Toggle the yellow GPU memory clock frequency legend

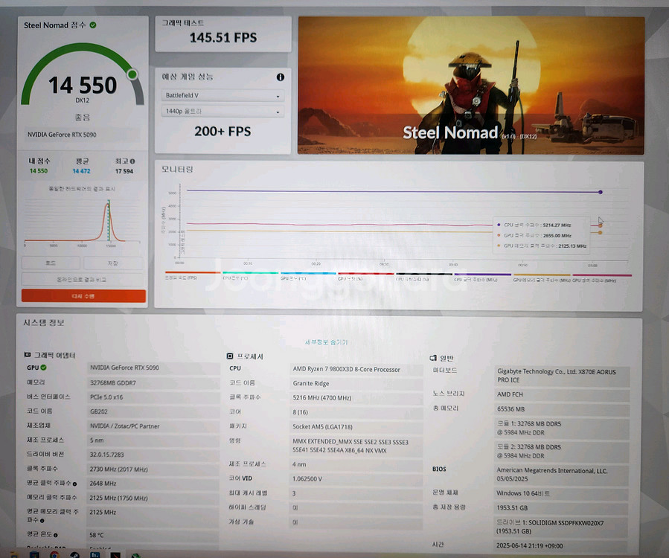[x=542, y=278]
